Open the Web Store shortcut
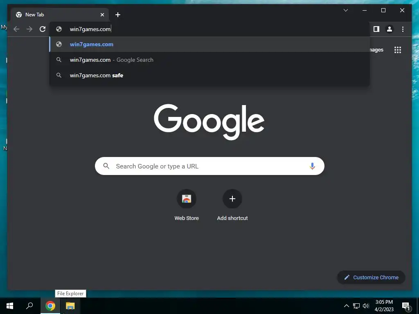 [x=187, y=205]
